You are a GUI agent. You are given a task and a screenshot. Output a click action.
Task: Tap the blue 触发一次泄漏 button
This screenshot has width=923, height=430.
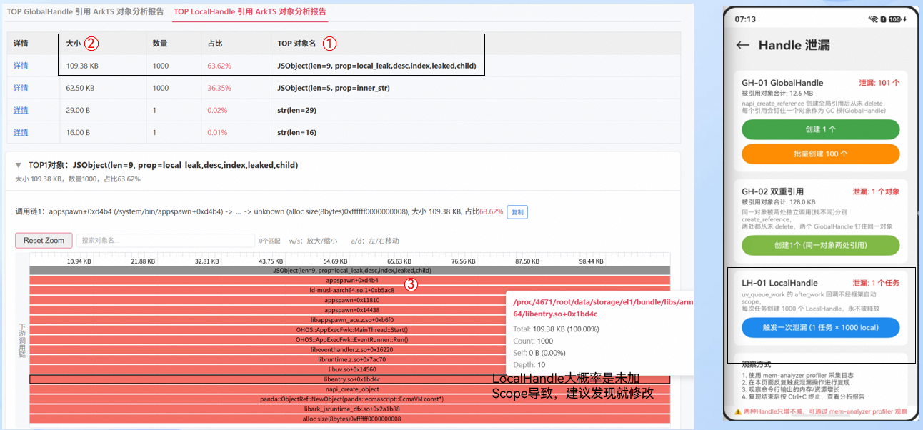click(x=820, y=328)
